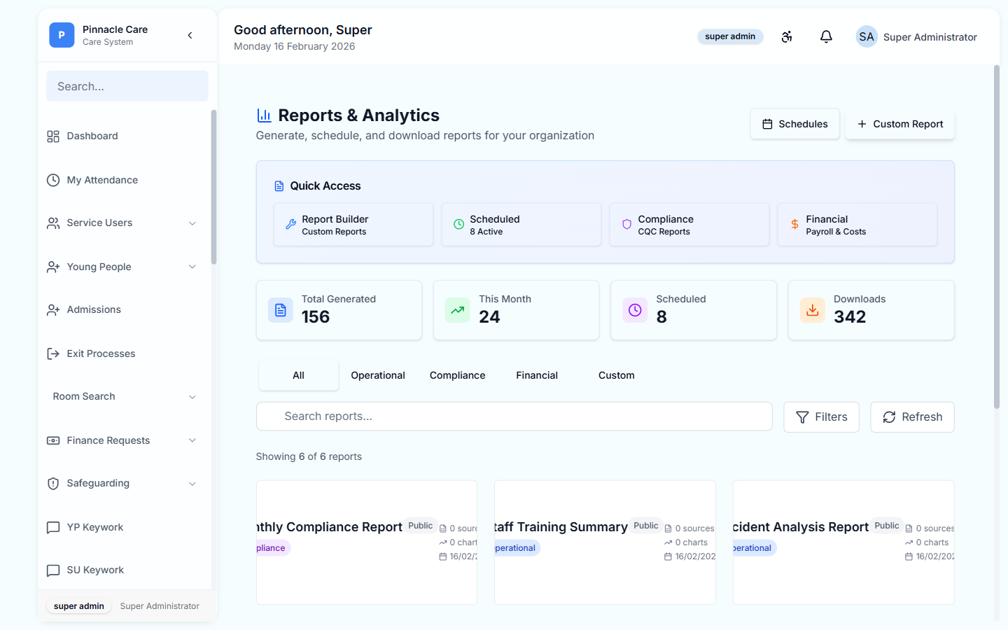This screenshot has width=1008, height=630.
Task: Select the Financial filter tab
Action: pyautogui.click(x=536, y=374)
